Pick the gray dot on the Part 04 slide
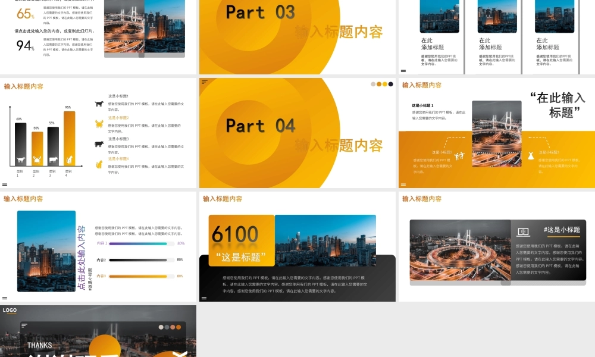Screen dimensions: 595x357 tap(373, 84)
